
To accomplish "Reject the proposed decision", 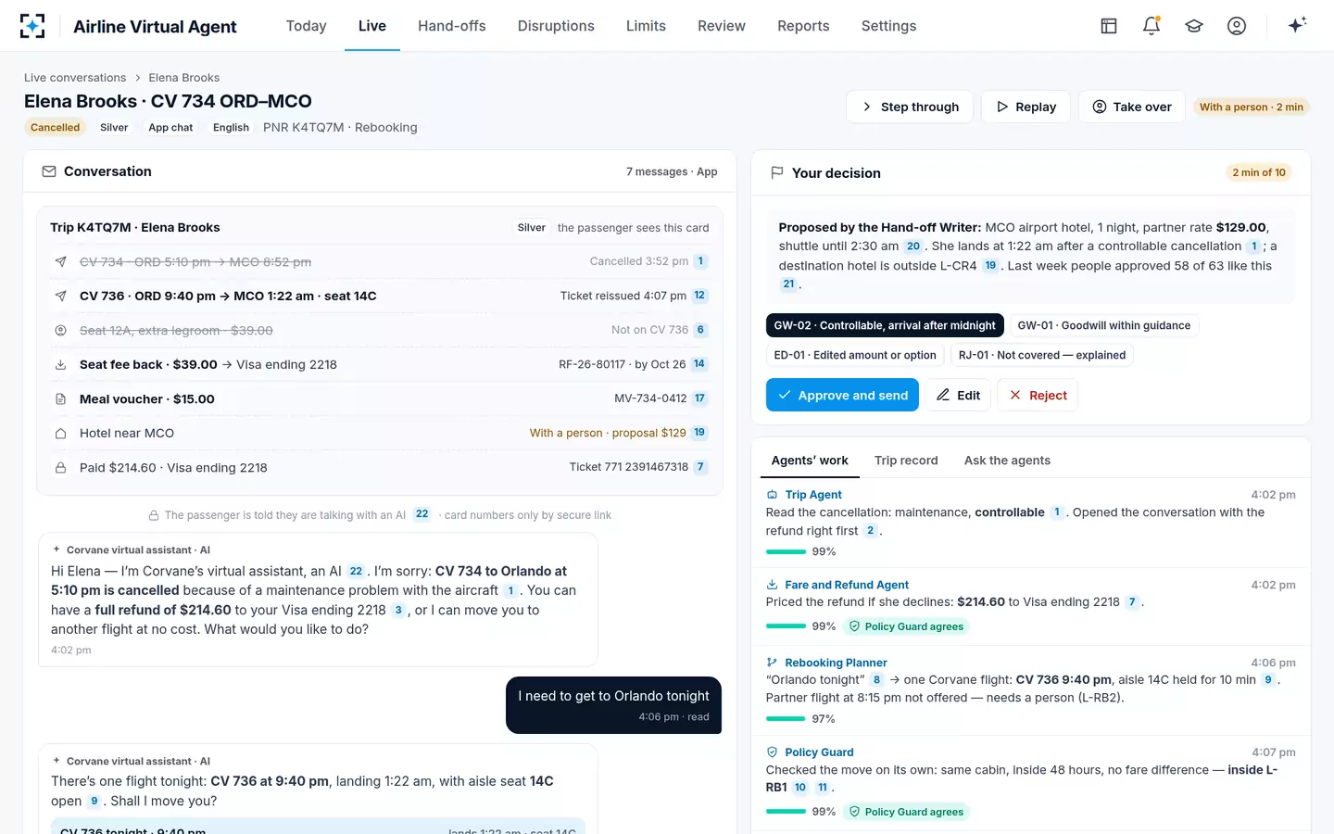I will [1038, 395].
